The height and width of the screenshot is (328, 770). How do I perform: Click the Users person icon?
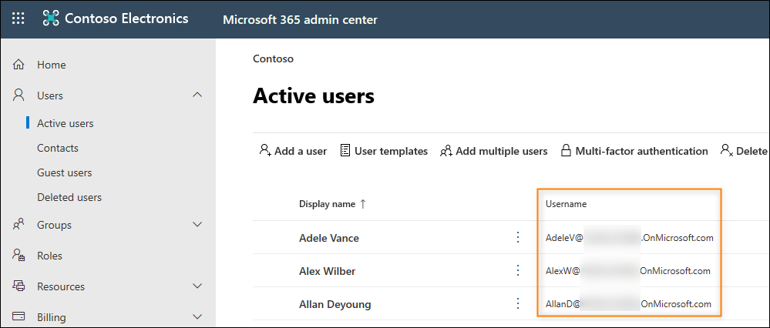tap(18, 95)
